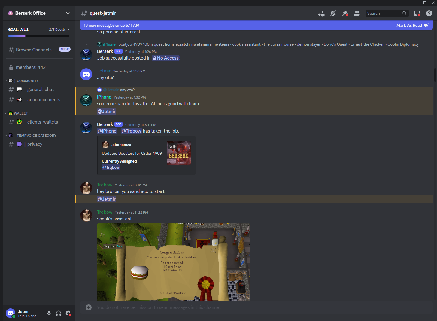Click the chat scrollbar thumb
437x321 pixels.
(435, 75)
